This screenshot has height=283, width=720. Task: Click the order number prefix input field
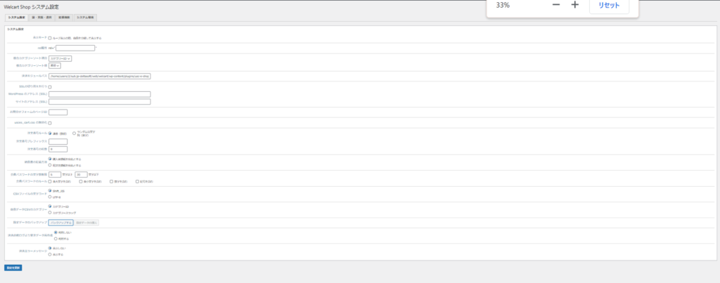click(x=58, y=141)
